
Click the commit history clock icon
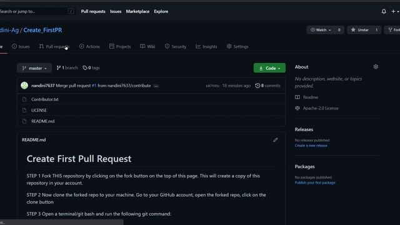click(x=257, y=86)
